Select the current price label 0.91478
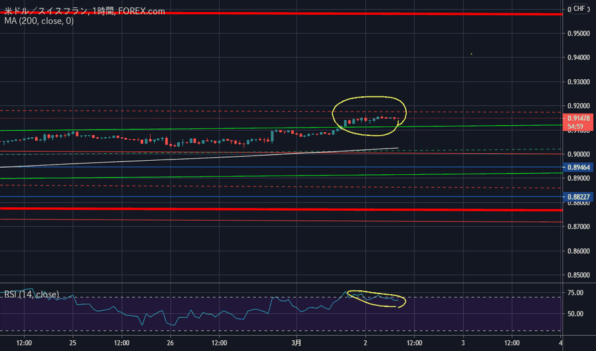This screenshot has width=596, height=351. (578, 119)
